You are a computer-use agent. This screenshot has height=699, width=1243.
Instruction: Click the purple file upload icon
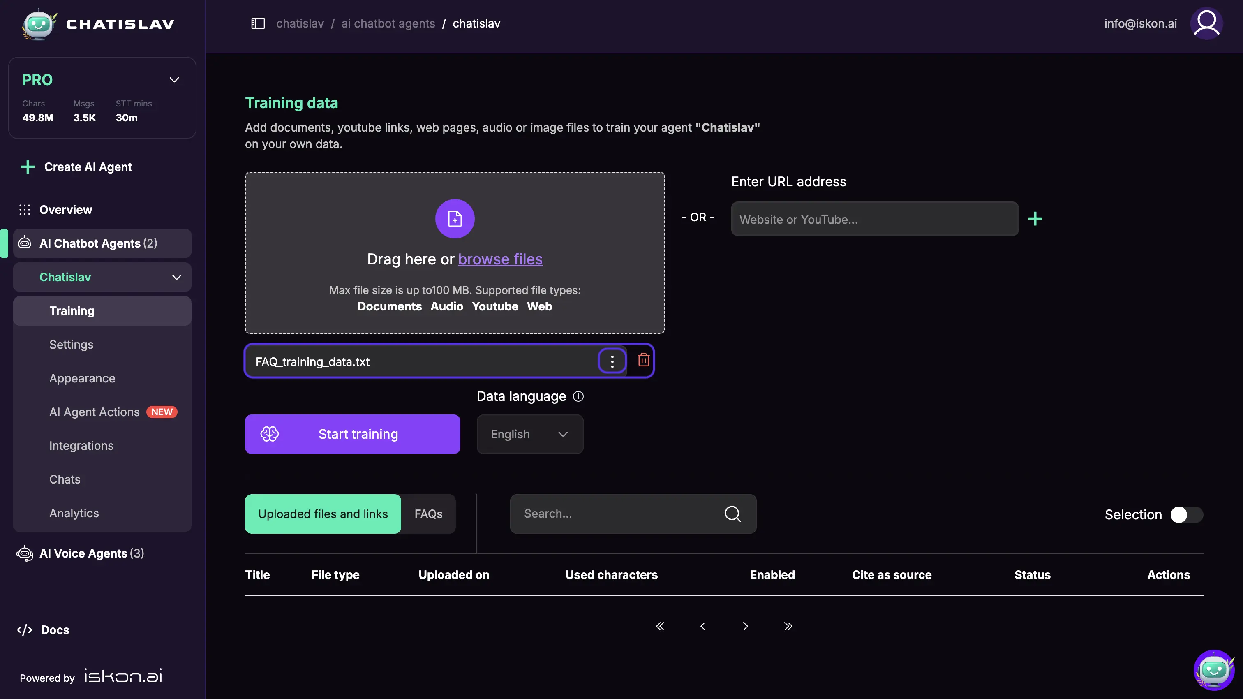pos(455,219)
